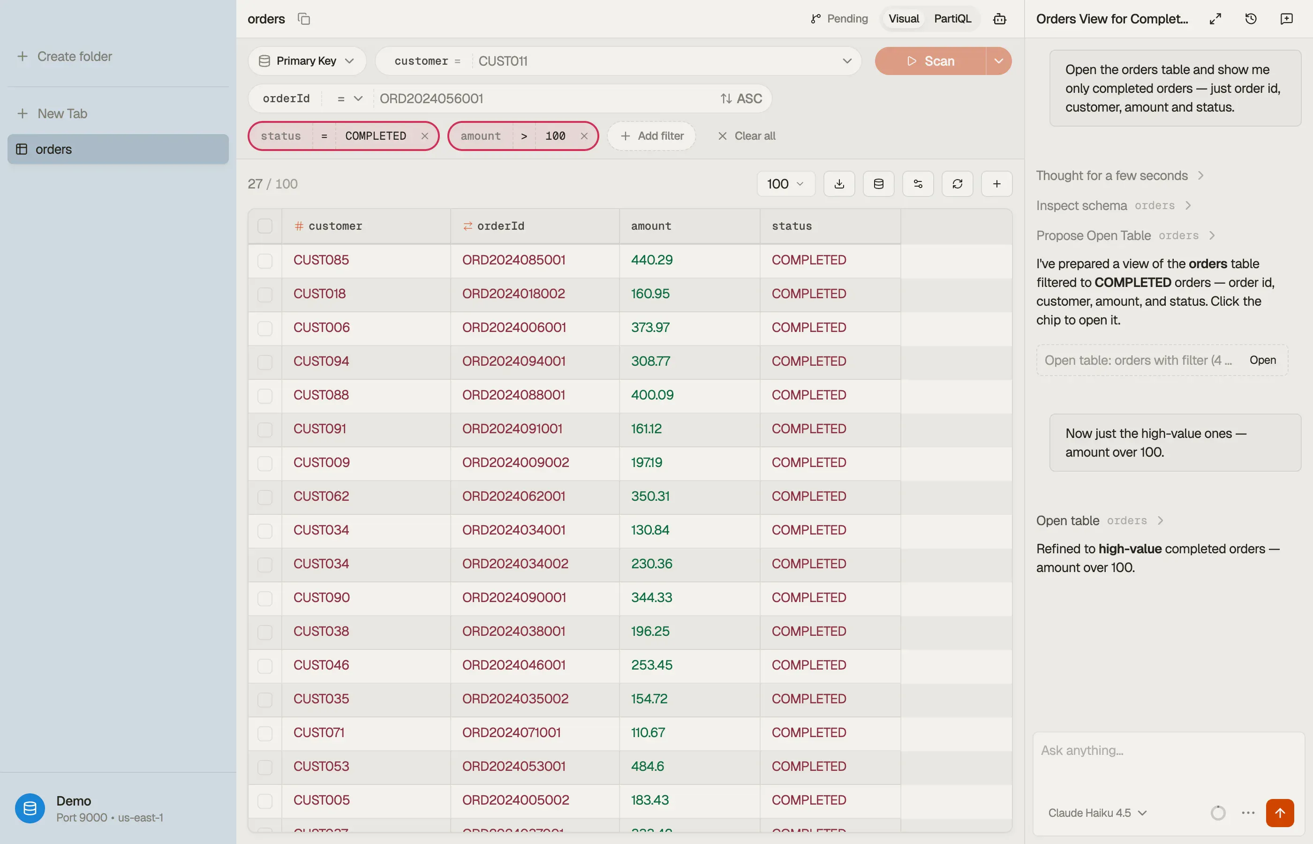1313x844 pixels.
Task: Open the Scan button dropdown arrow
Action: (998, 61)
